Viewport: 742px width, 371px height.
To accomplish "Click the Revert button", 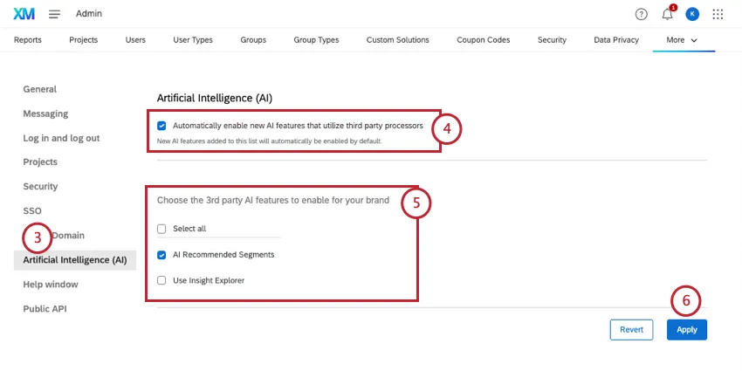I will (x=631, y=329).
